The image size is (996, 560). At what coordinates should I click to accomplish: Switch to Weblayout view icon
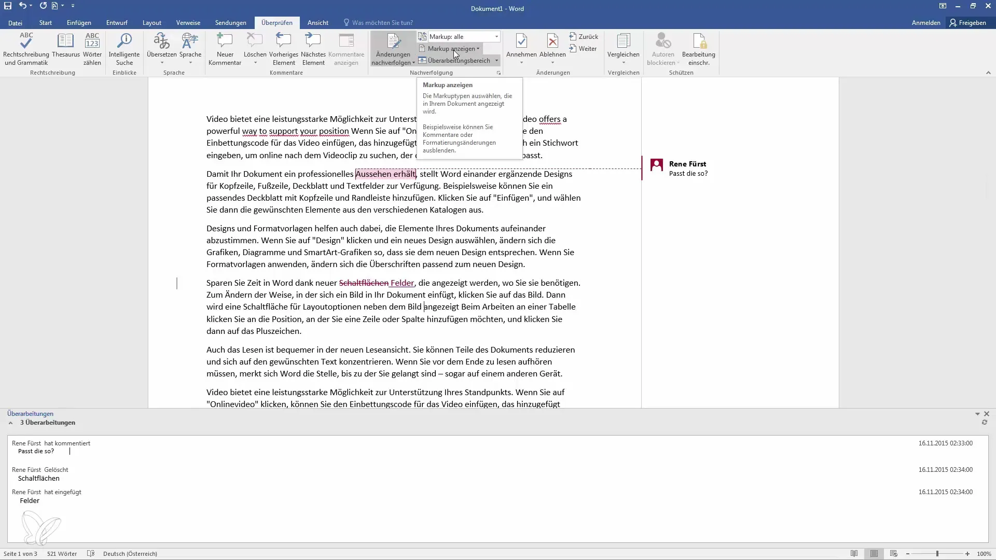coord(893,554)
